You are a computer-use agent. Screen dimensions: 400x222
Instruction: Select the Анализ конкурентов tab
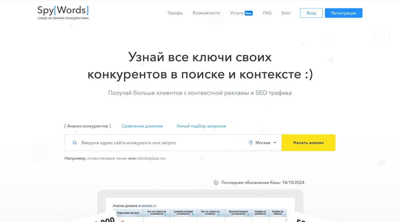(x=88, y=126)
